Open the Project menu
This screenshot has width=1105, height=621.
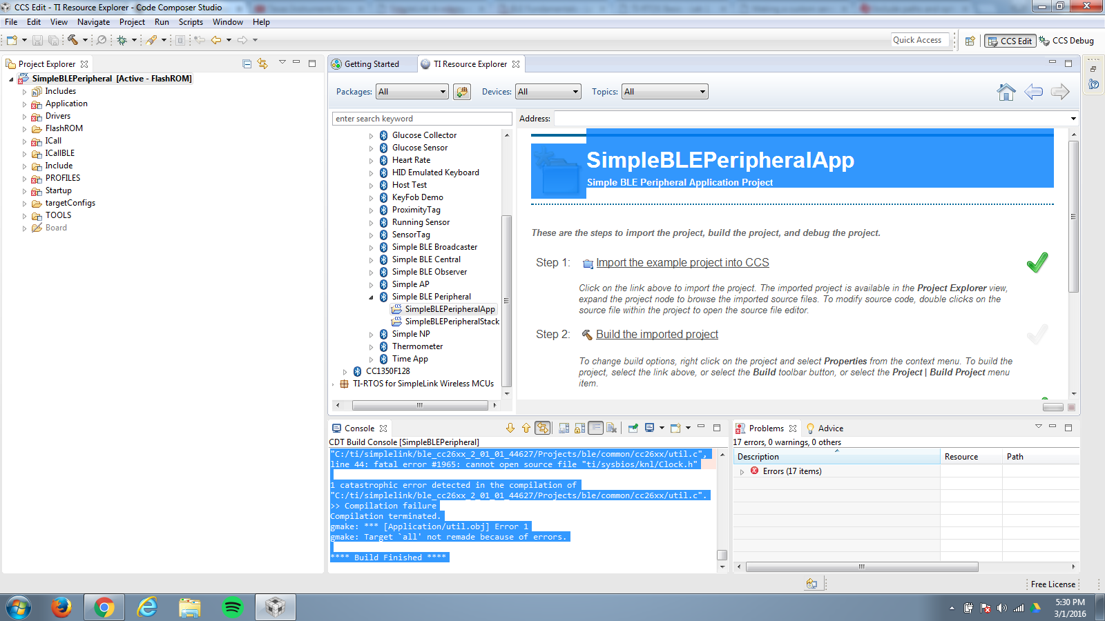tap(132, 22)
